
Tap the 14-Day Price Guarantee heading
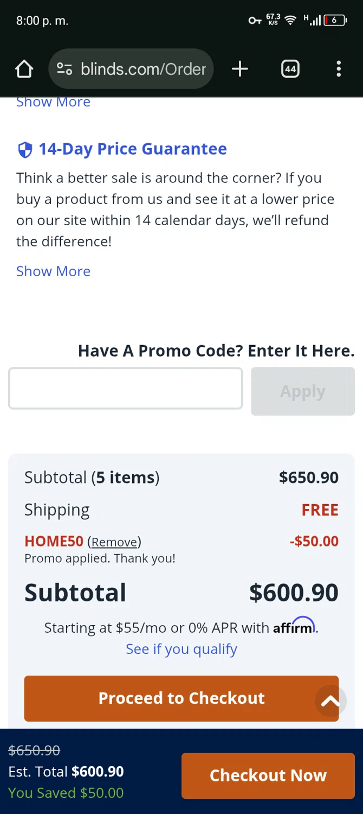[x=132, y=149]
